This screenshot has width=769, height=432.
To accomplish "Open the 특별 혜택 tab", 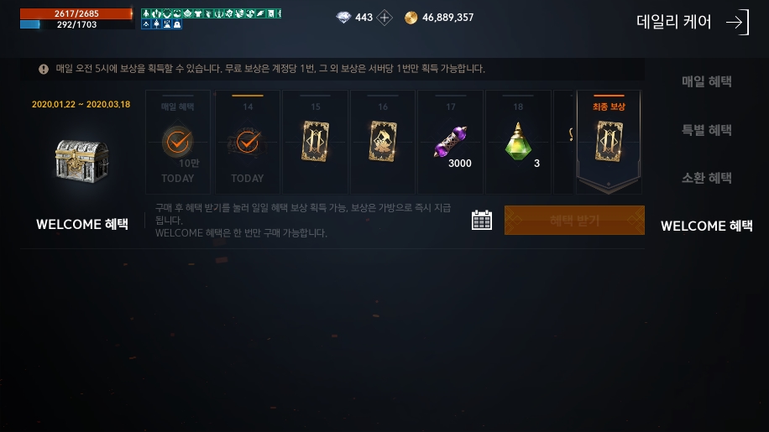I will coord(706,130).
